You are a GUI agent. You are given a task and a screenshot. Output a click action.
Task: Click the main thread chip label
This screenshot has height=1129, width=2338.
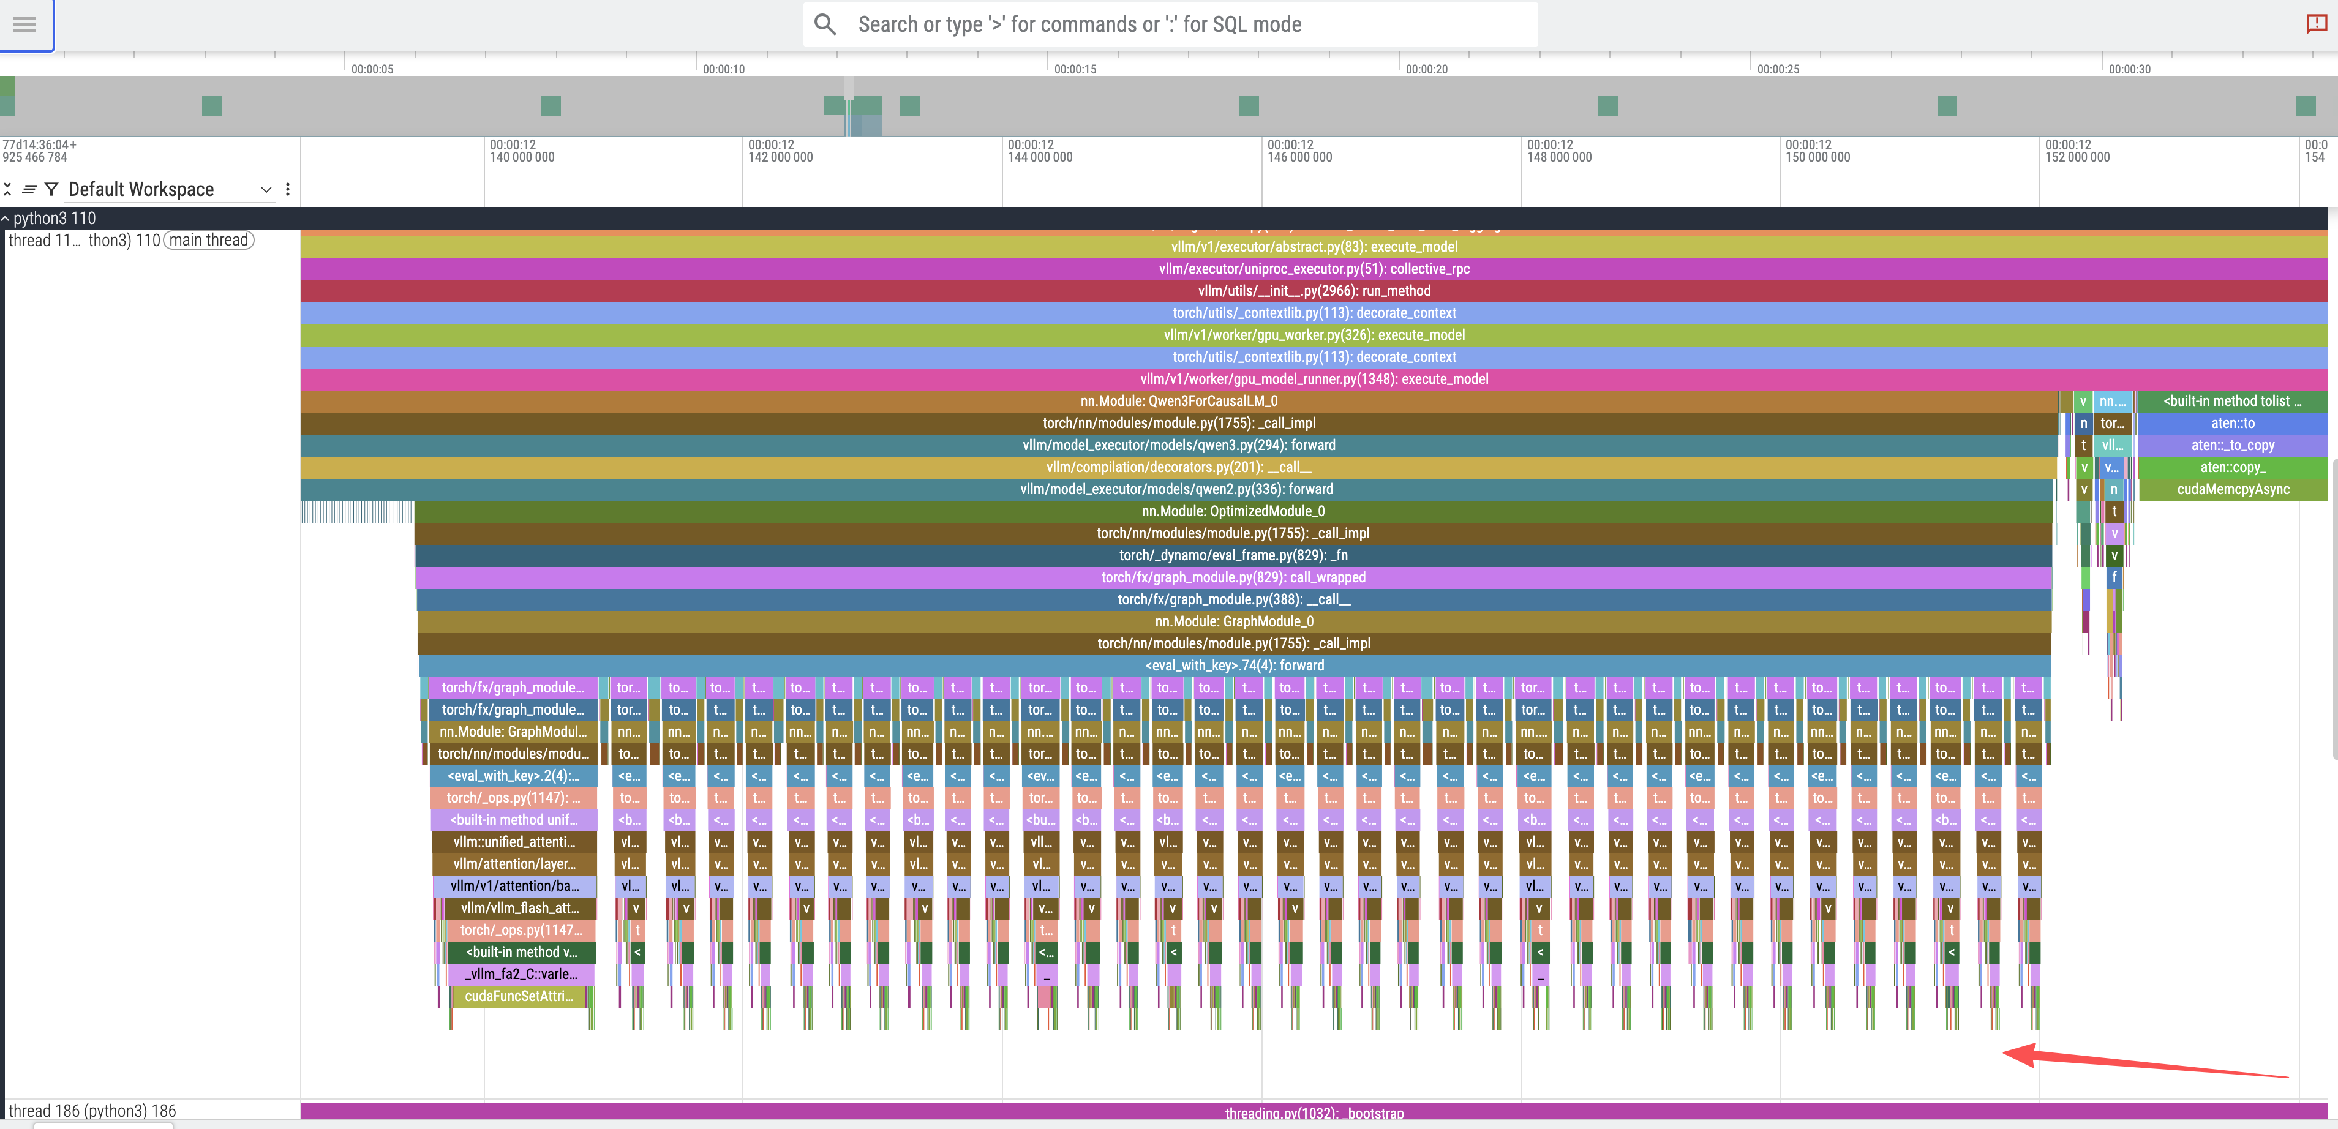(209, 241)
